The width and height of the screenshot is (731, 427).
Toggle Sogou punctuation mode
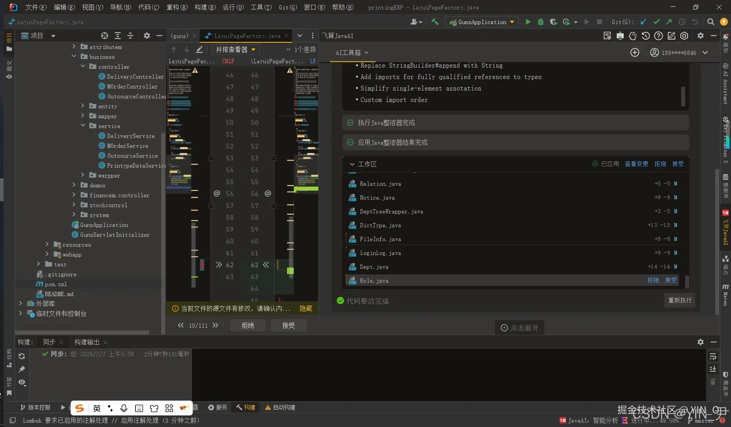tap(110, 408)
